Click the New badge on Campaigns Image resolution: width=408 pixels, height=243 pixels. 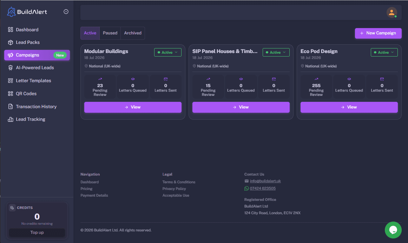(60, 55)
